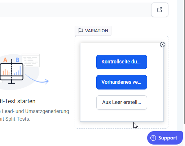
Task: Close the variation options popup
Action: 163,45
